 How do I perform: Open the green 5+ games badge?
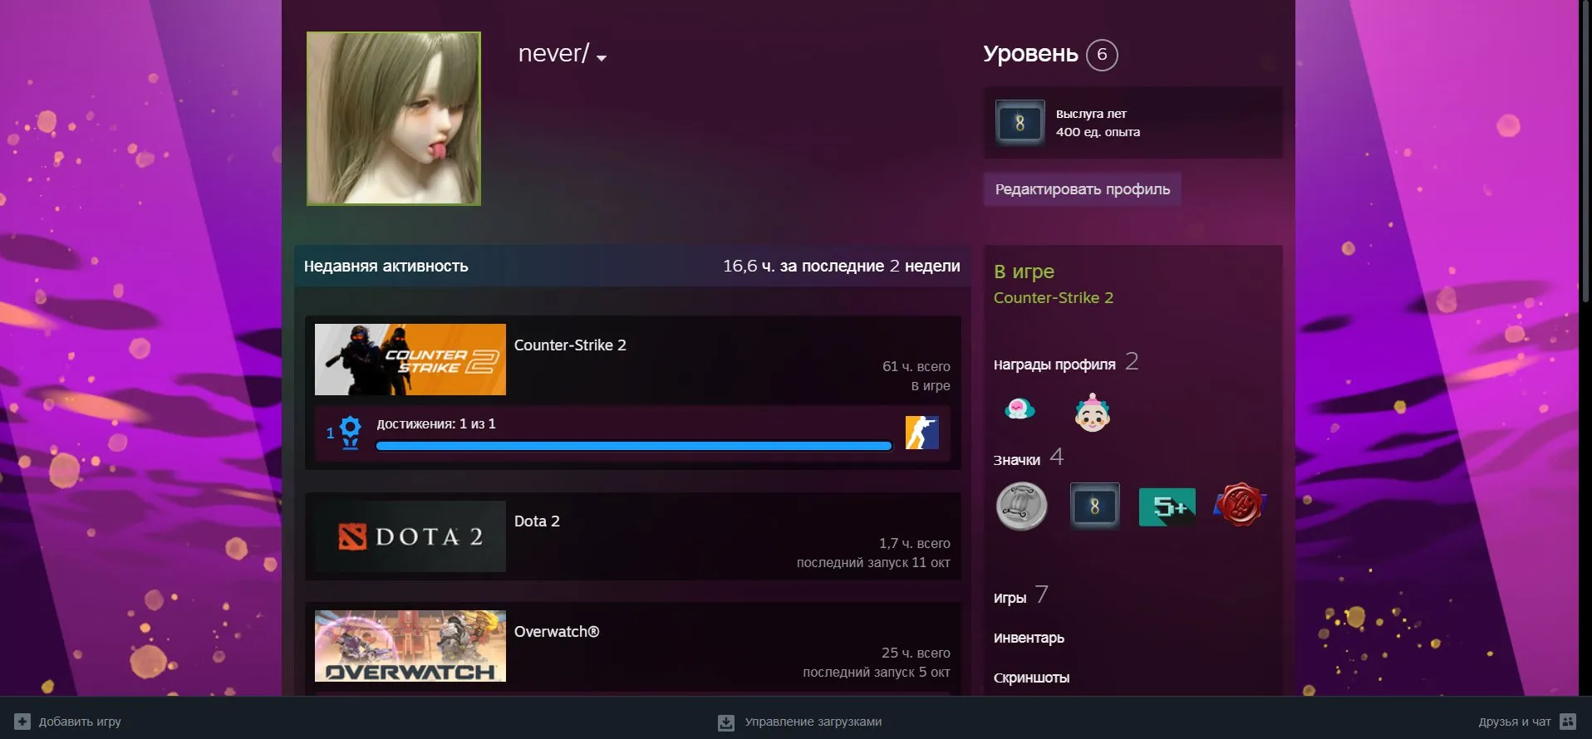point(1167,507)
